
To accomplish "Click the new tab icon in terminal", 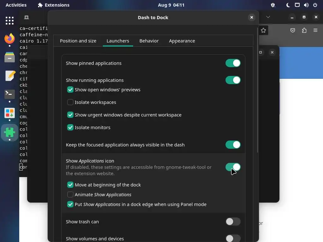I will pyautogui.click(x=26, y=17).
